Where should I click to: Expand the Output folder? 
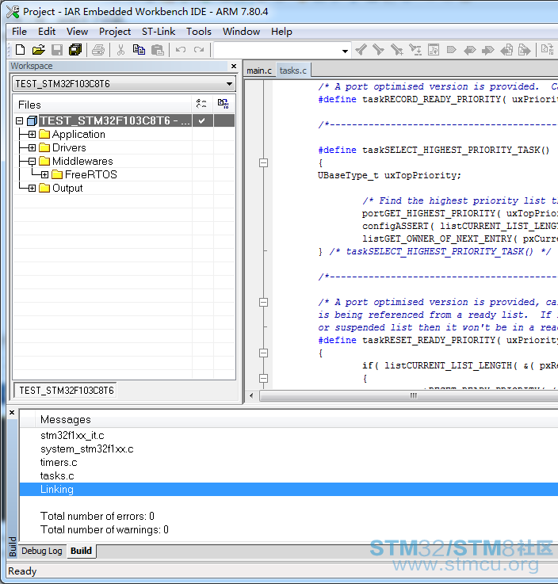(x=32, y=188)
